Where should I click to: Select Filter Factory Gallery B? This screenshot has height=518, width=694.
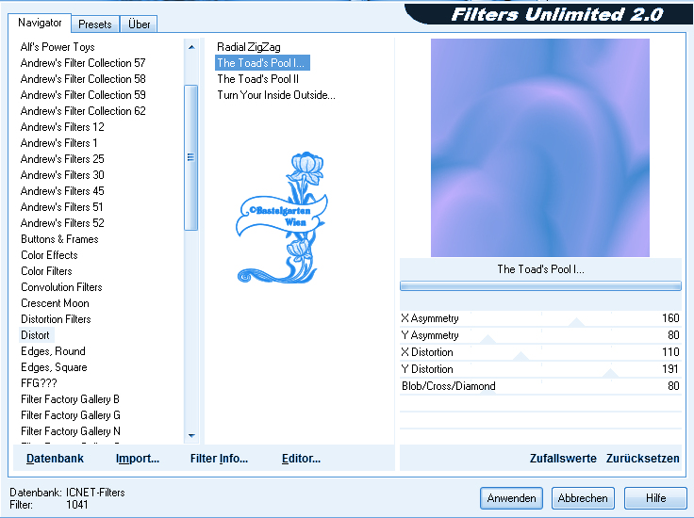[70, 399]
